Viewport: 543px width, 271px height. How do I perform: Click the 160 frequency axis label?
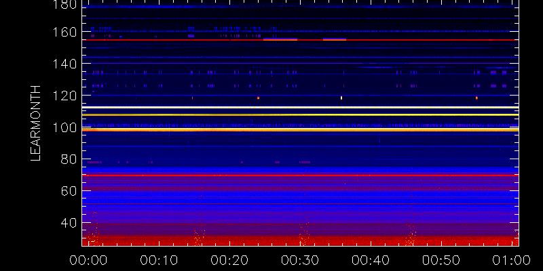tap(64, 32)
